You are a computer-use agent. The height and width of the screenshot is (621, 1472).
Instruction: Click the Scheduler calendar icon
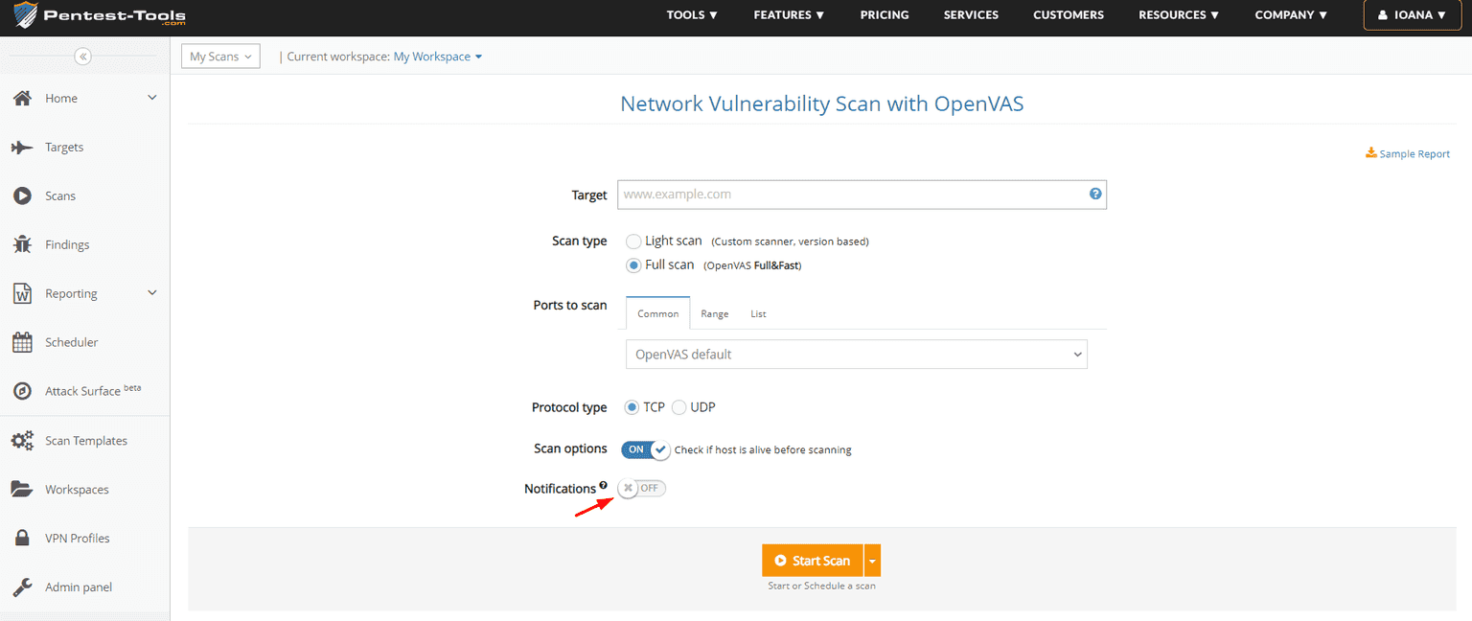(22, 342)
